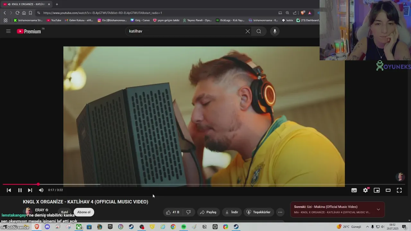Click the video title text

click(85, 202)
